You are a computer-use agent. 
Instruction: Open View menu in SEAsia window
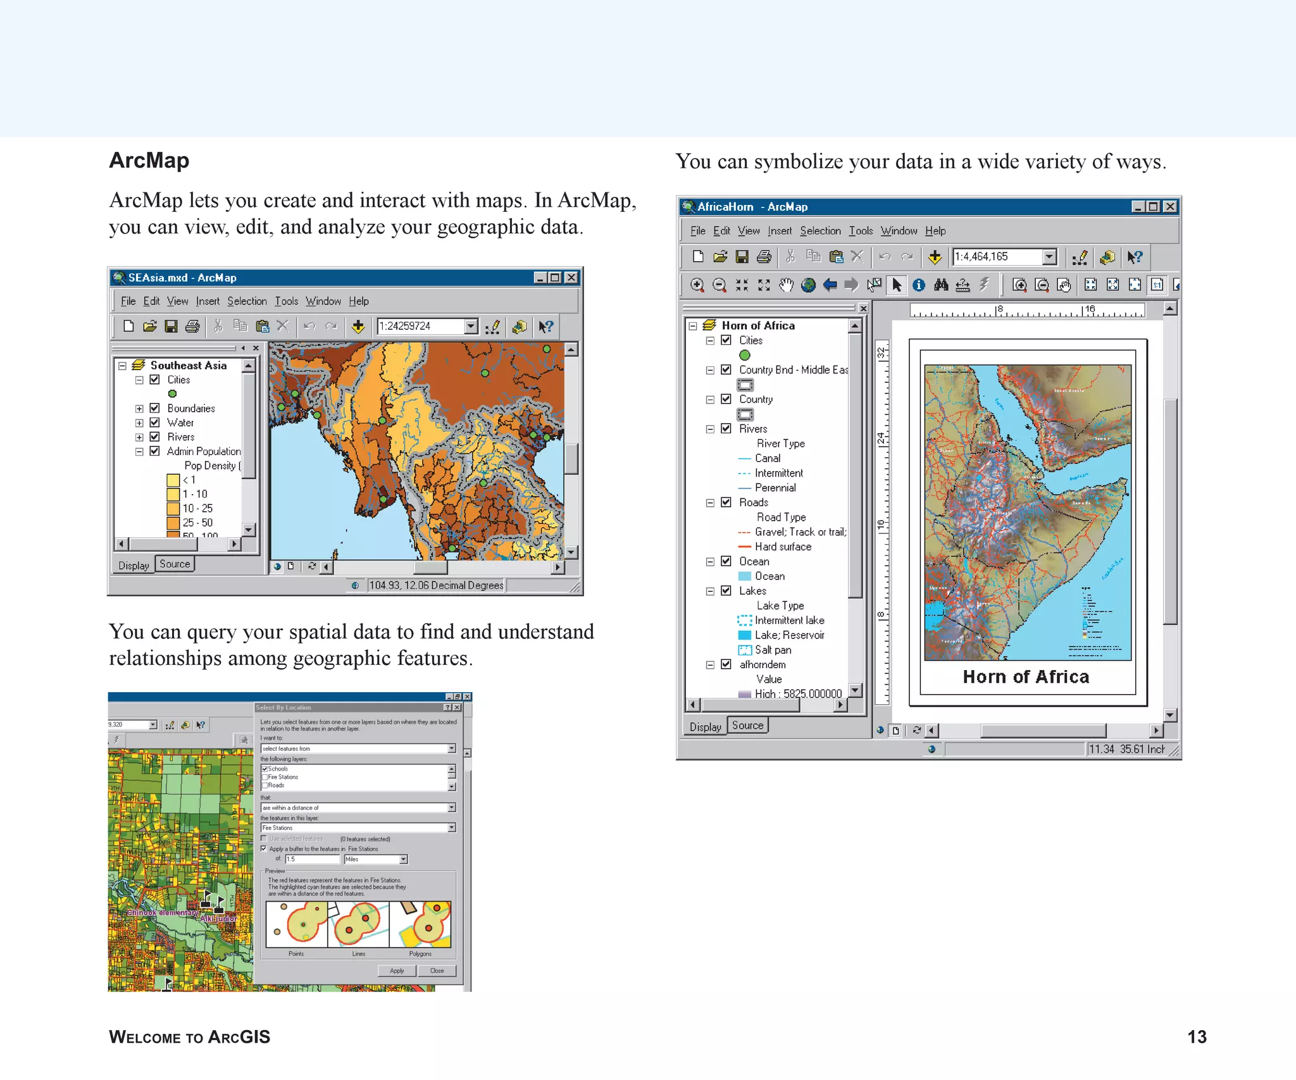pos(177,301)
